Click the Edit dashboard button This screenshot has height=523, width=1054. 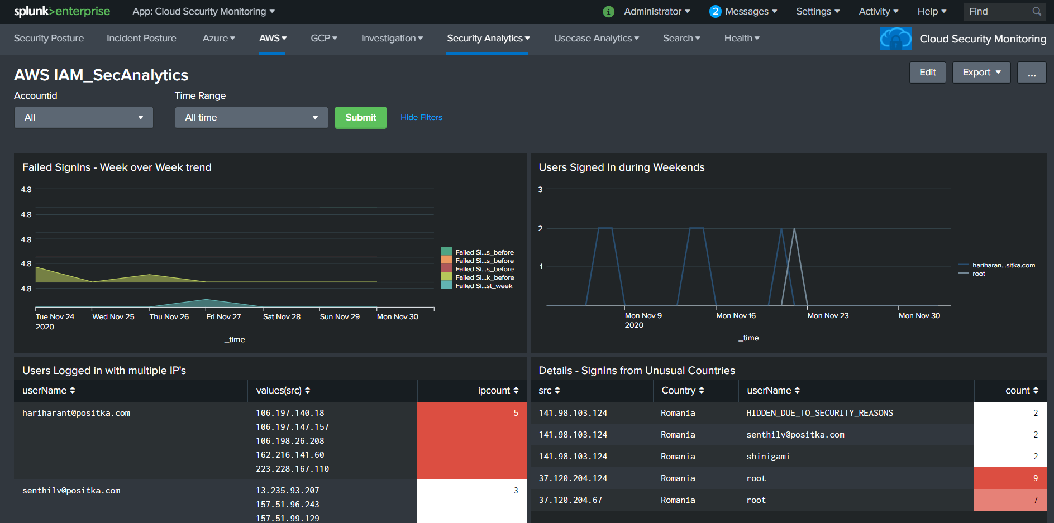927,72
